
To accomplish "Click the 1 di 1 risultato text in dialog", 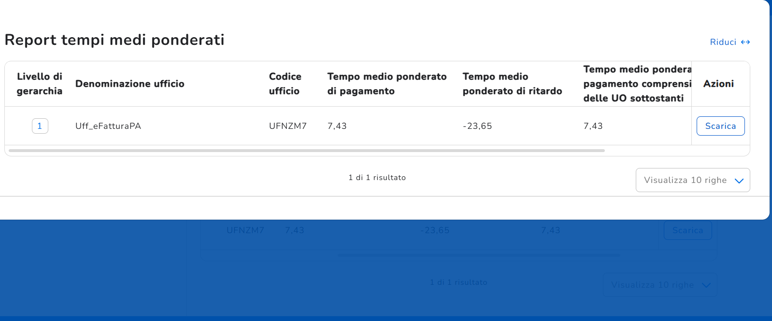I will [x=377, y=178].
